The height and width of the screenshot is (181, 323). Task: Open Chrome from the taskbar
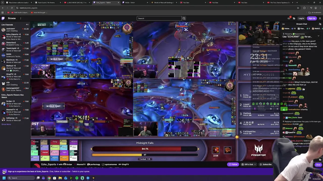point(49,178)
